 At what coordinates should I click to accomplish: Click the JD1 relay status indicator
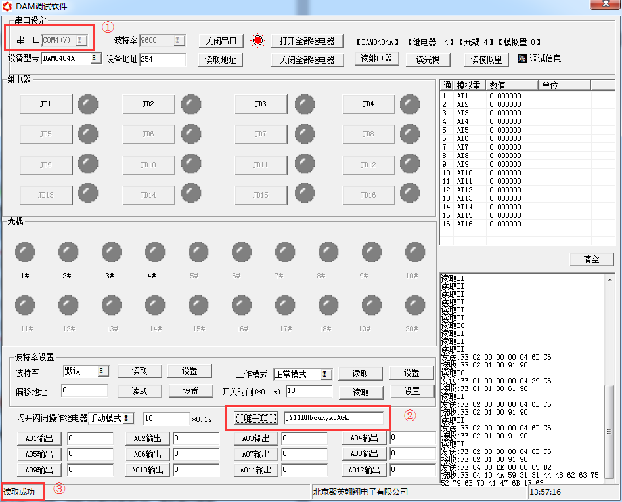pyautogui.click(x=88, y=104)
